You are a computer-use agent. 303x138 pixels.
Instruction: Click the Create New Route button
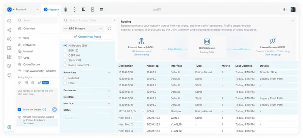87,37
